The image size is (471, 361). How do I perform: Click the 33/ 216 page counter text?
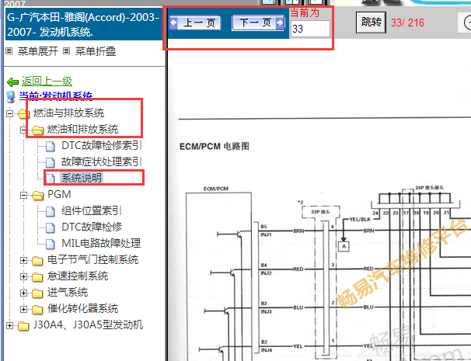(x=407, y=23)
